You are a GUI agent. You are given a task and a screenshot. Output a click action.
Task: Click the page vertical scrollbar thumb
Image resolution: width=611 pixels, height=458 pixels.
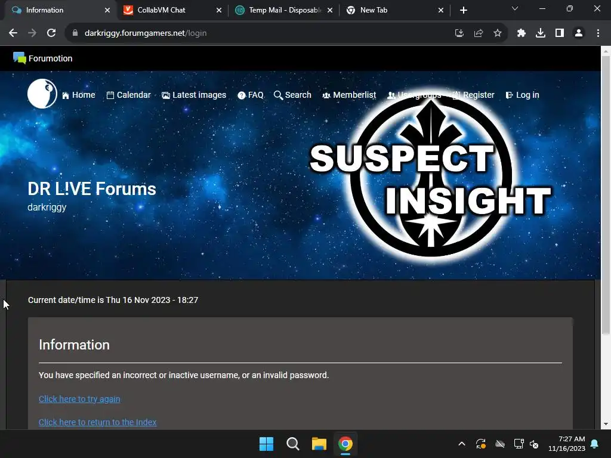606,195
